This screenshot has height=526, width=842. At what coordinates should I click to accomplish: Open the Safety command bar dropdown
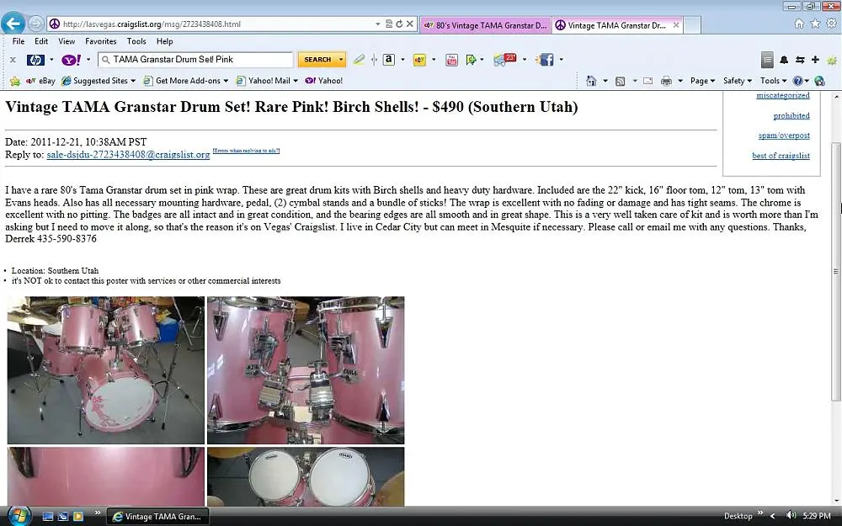[738, 81]
